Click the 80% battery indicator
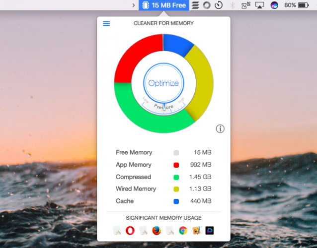The height and width of the screenshot is (248, 317). tap(297, 5)
